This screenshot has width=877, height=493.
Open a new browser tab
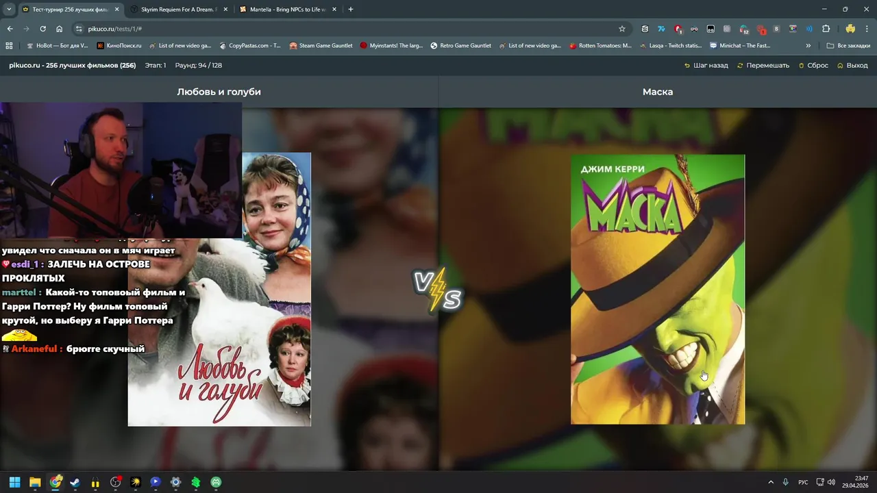point(351,10)
